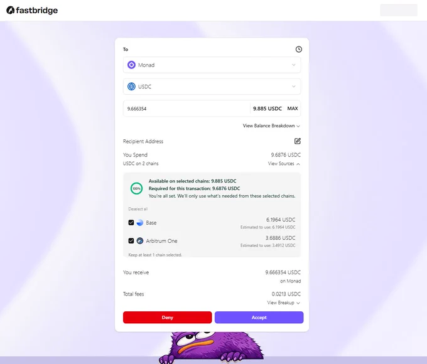Collapse View Sources
The width and height of the screenshot is (427, 364).
click(284, 164)
